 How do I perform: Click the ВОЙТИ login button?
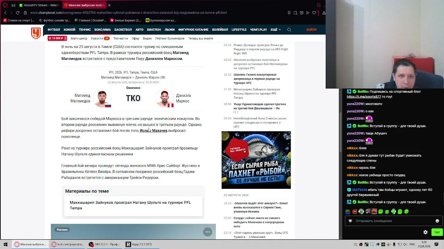(x=311, y=30)
